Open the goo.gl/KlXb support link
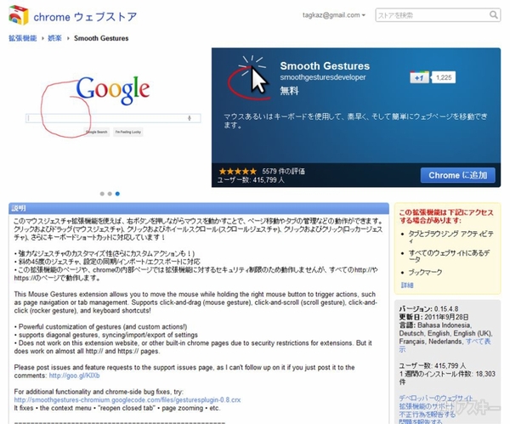Image resolution: width=510 pixels, height=424 pixels. pos(75,376)
